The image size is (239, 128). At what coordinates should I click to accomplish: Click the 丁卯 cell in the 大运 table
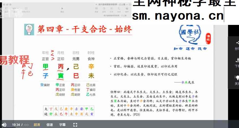[x=51, y=111]
